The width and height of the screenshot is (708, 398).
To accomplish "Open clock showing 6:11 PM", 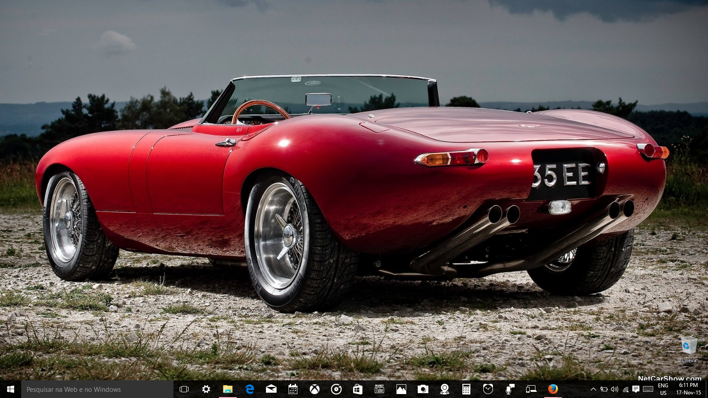I will point(688,389).
